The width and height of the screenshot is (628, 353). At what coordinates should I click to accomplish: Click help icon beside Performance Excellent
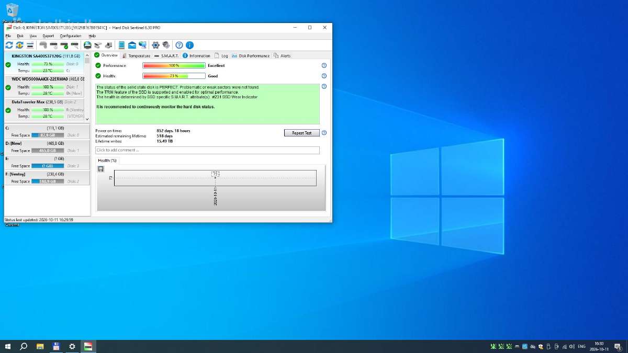click(x=324, y=65)
